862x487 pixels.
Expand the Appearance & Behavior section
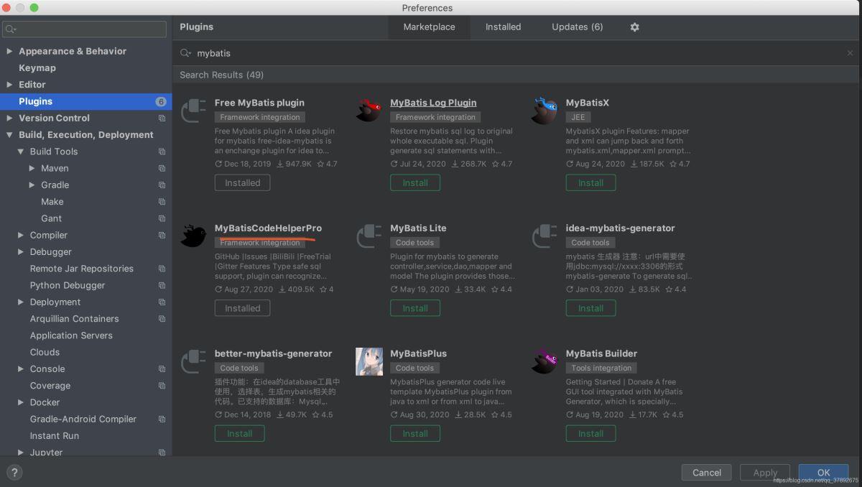(9, 51)
